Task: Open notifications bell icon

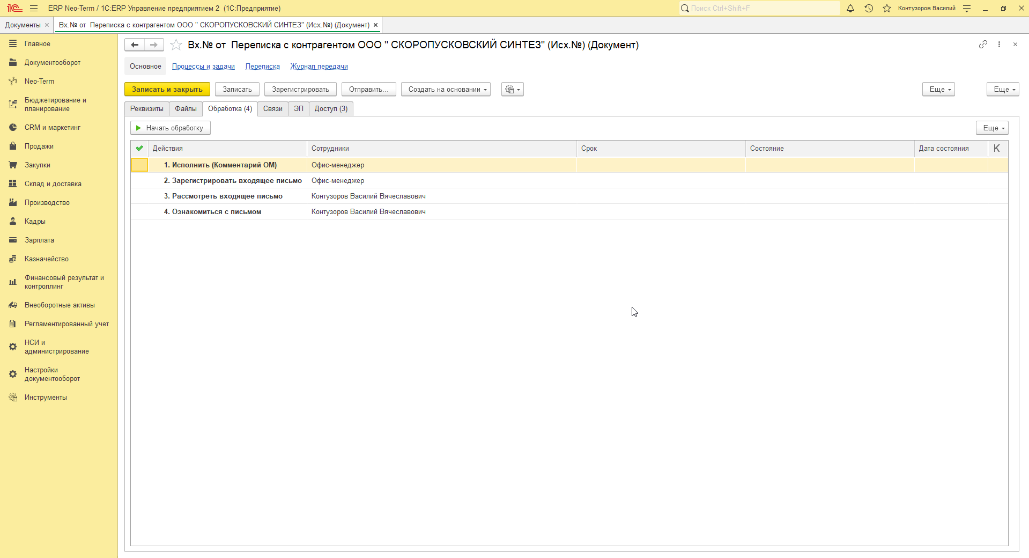Action: [850, 8]
